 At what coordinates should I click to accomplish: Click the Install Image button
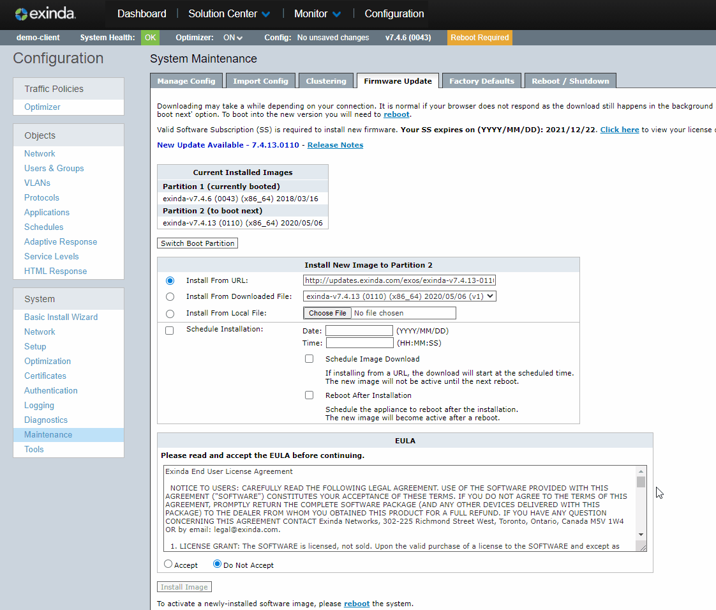click(x=184, y=587)
